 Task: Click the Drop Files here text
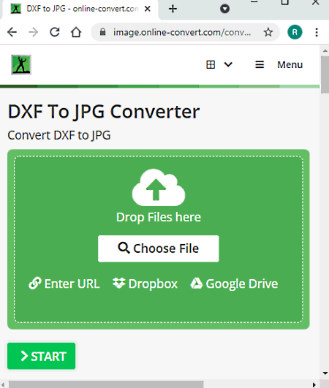coord(159,217)
